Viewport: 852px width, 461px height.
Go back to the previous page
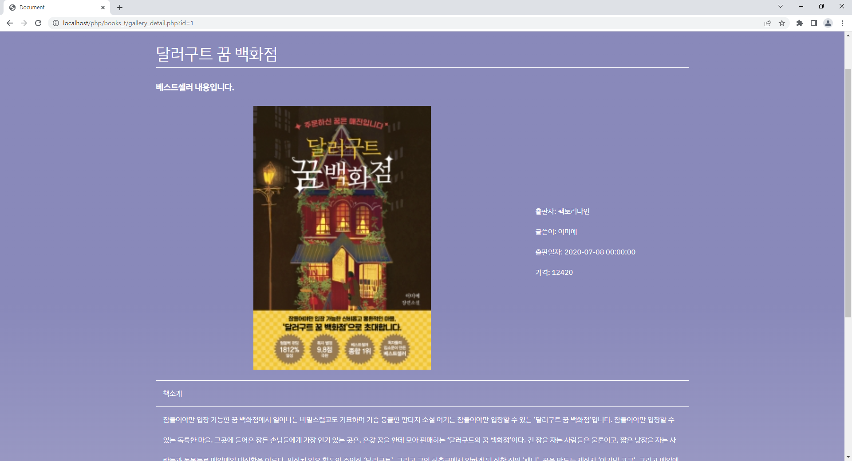pos(10,23)
